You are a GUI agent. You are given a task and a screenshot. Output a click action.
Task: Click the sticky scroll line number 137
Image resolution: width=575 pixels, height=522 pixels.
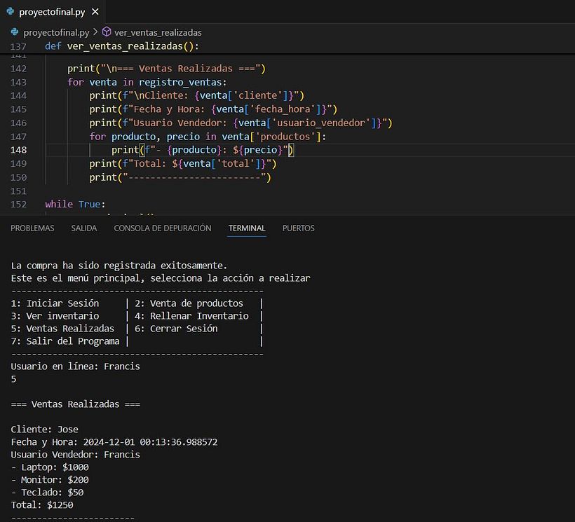click(18, 46)
